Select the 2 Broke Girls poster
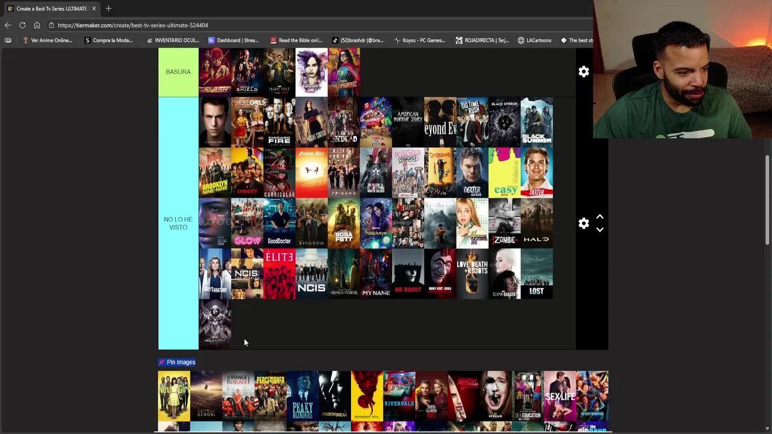The height and width of the screenshot is (434, 772). click(x=247, y=122)
